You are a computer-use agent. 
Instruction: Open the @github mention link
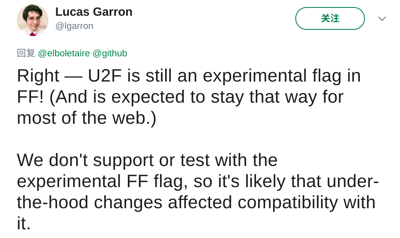pyautogui.click(x=110, y=53)
